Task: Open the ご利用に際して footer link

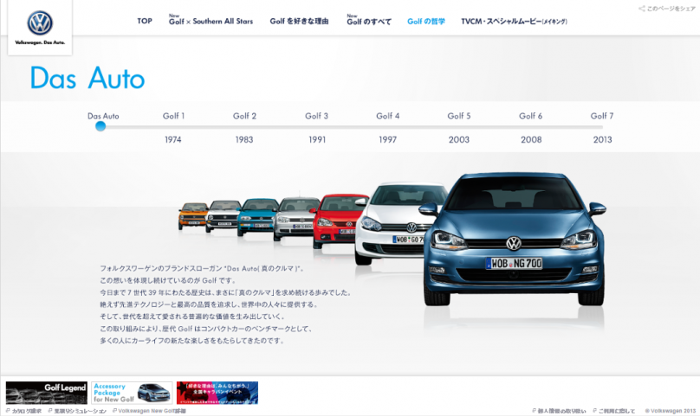Action: pos(614,411)
